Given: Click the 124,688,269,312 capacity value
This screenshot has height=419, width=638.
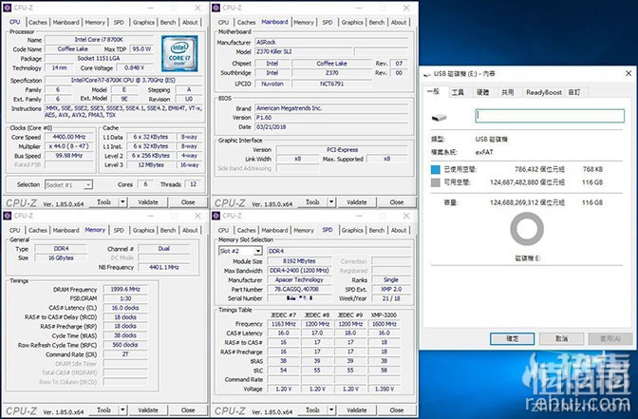Looking at the screenshot, I should (x=527, y=202).
